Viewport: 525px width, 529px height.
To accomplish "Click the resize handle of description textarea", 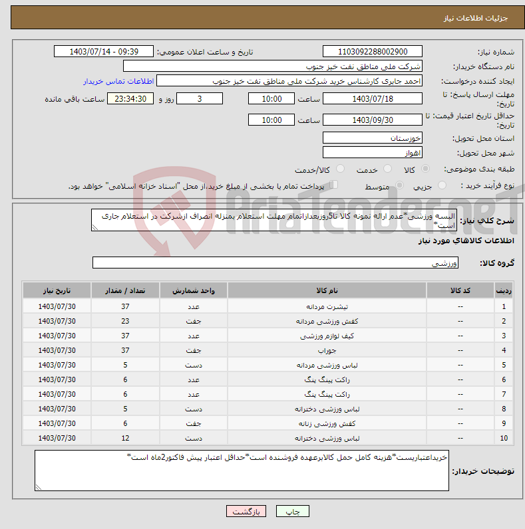I will coord(95,228).
